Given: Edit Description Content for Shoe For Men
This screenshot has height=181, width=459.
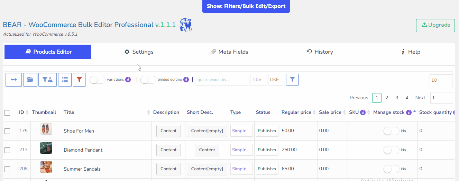Looking at the screenshot, I should (x=168, y=131).
